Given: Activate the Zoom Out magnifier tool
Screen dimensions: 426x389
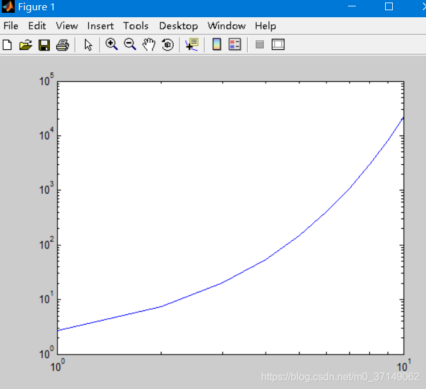Looking at the screenshot, I should pos(130,44).
